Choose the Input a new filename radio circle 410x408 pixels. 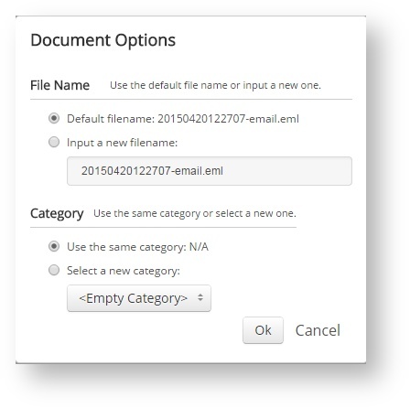[x=54, y=142]
